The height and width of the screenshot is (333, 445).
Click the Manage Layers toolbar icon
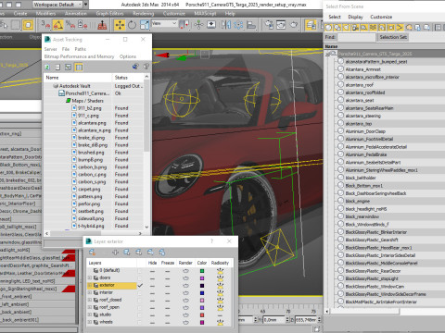coord(311,25)
